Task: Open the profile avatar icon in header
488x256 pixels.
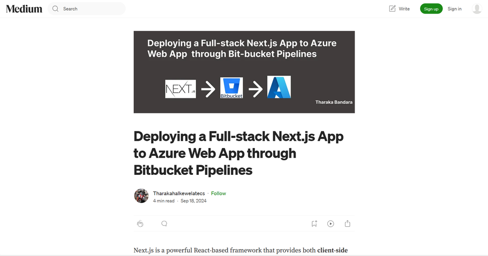Action: (x=477, y=9)
